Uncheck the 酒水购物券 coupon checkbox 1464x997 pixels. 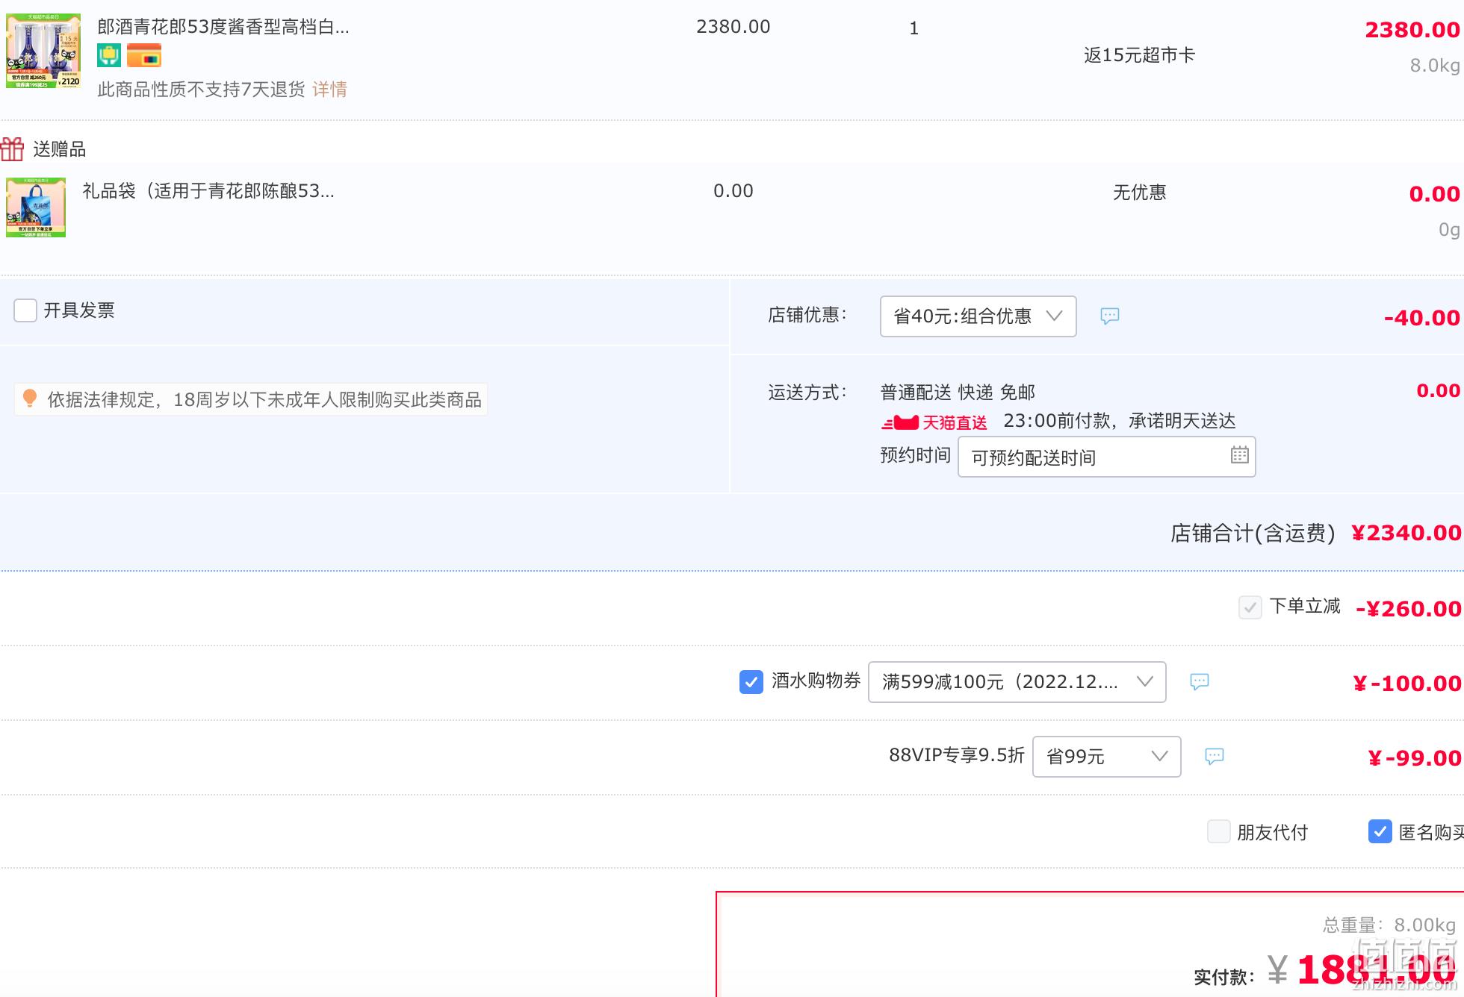pyautogui.click(x=751, y=681)
